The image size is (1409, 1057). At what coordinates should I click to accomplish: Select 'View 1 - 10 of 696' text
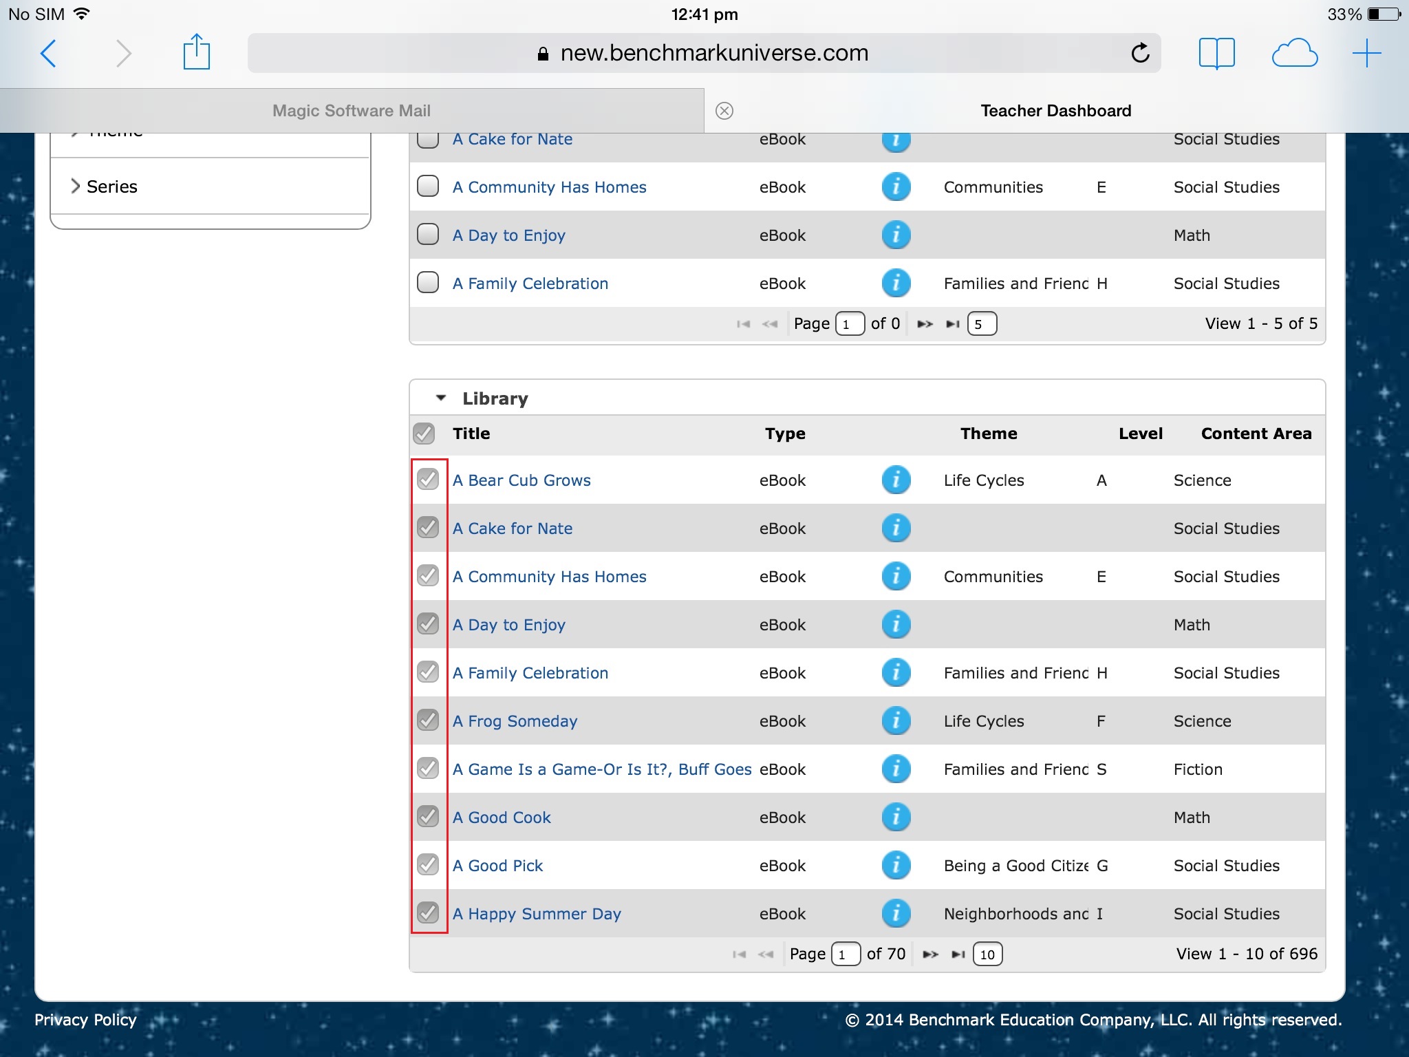[1247, 954]
